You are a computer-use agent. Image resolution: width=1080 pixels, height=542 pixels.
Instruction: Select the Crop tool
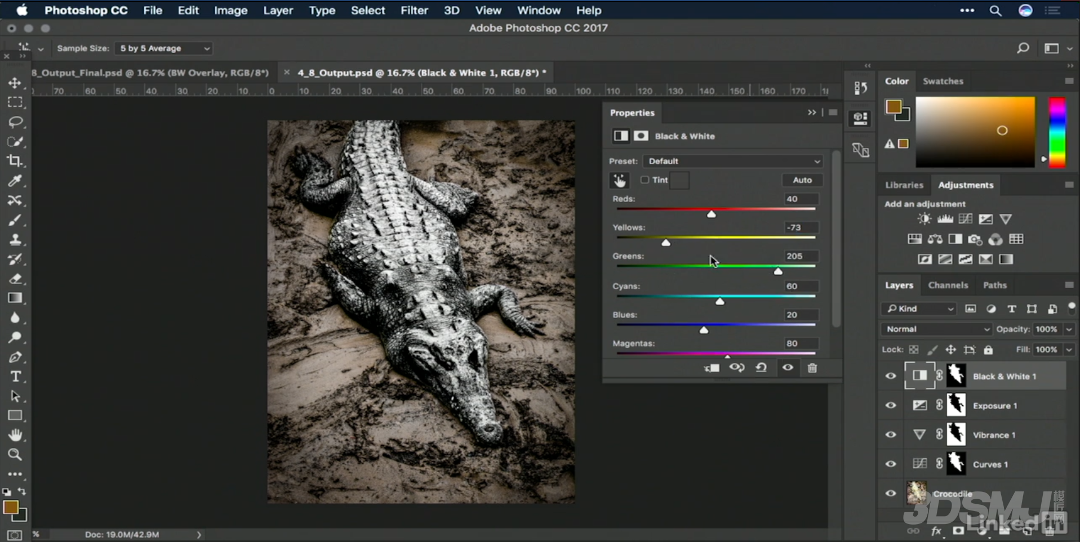tap(15, 161)
